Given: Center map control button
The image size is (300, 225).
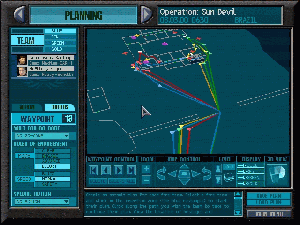Looking at the screenshot, I should tap(184, 173).
